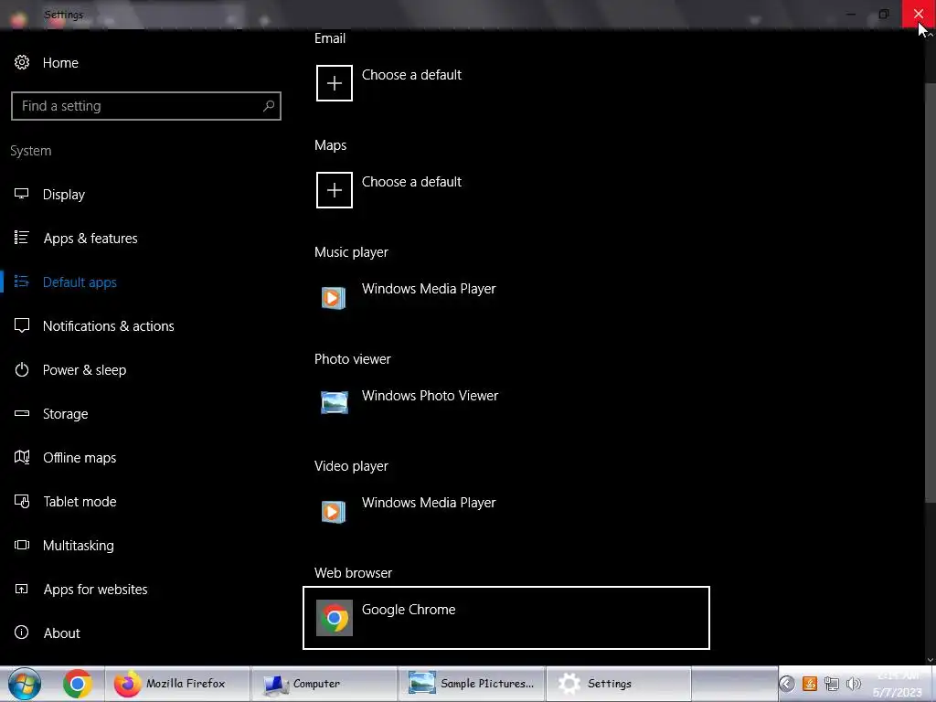Minimize the Settings window

click(x=851, y=14)
